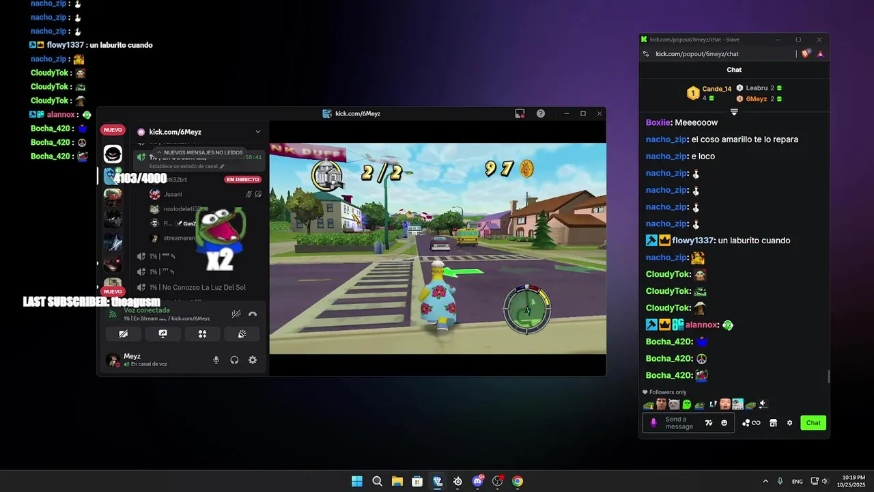Screen dimensions: 874x492
Task: Open the clock and calendar flyout
Action: (850, 481)
